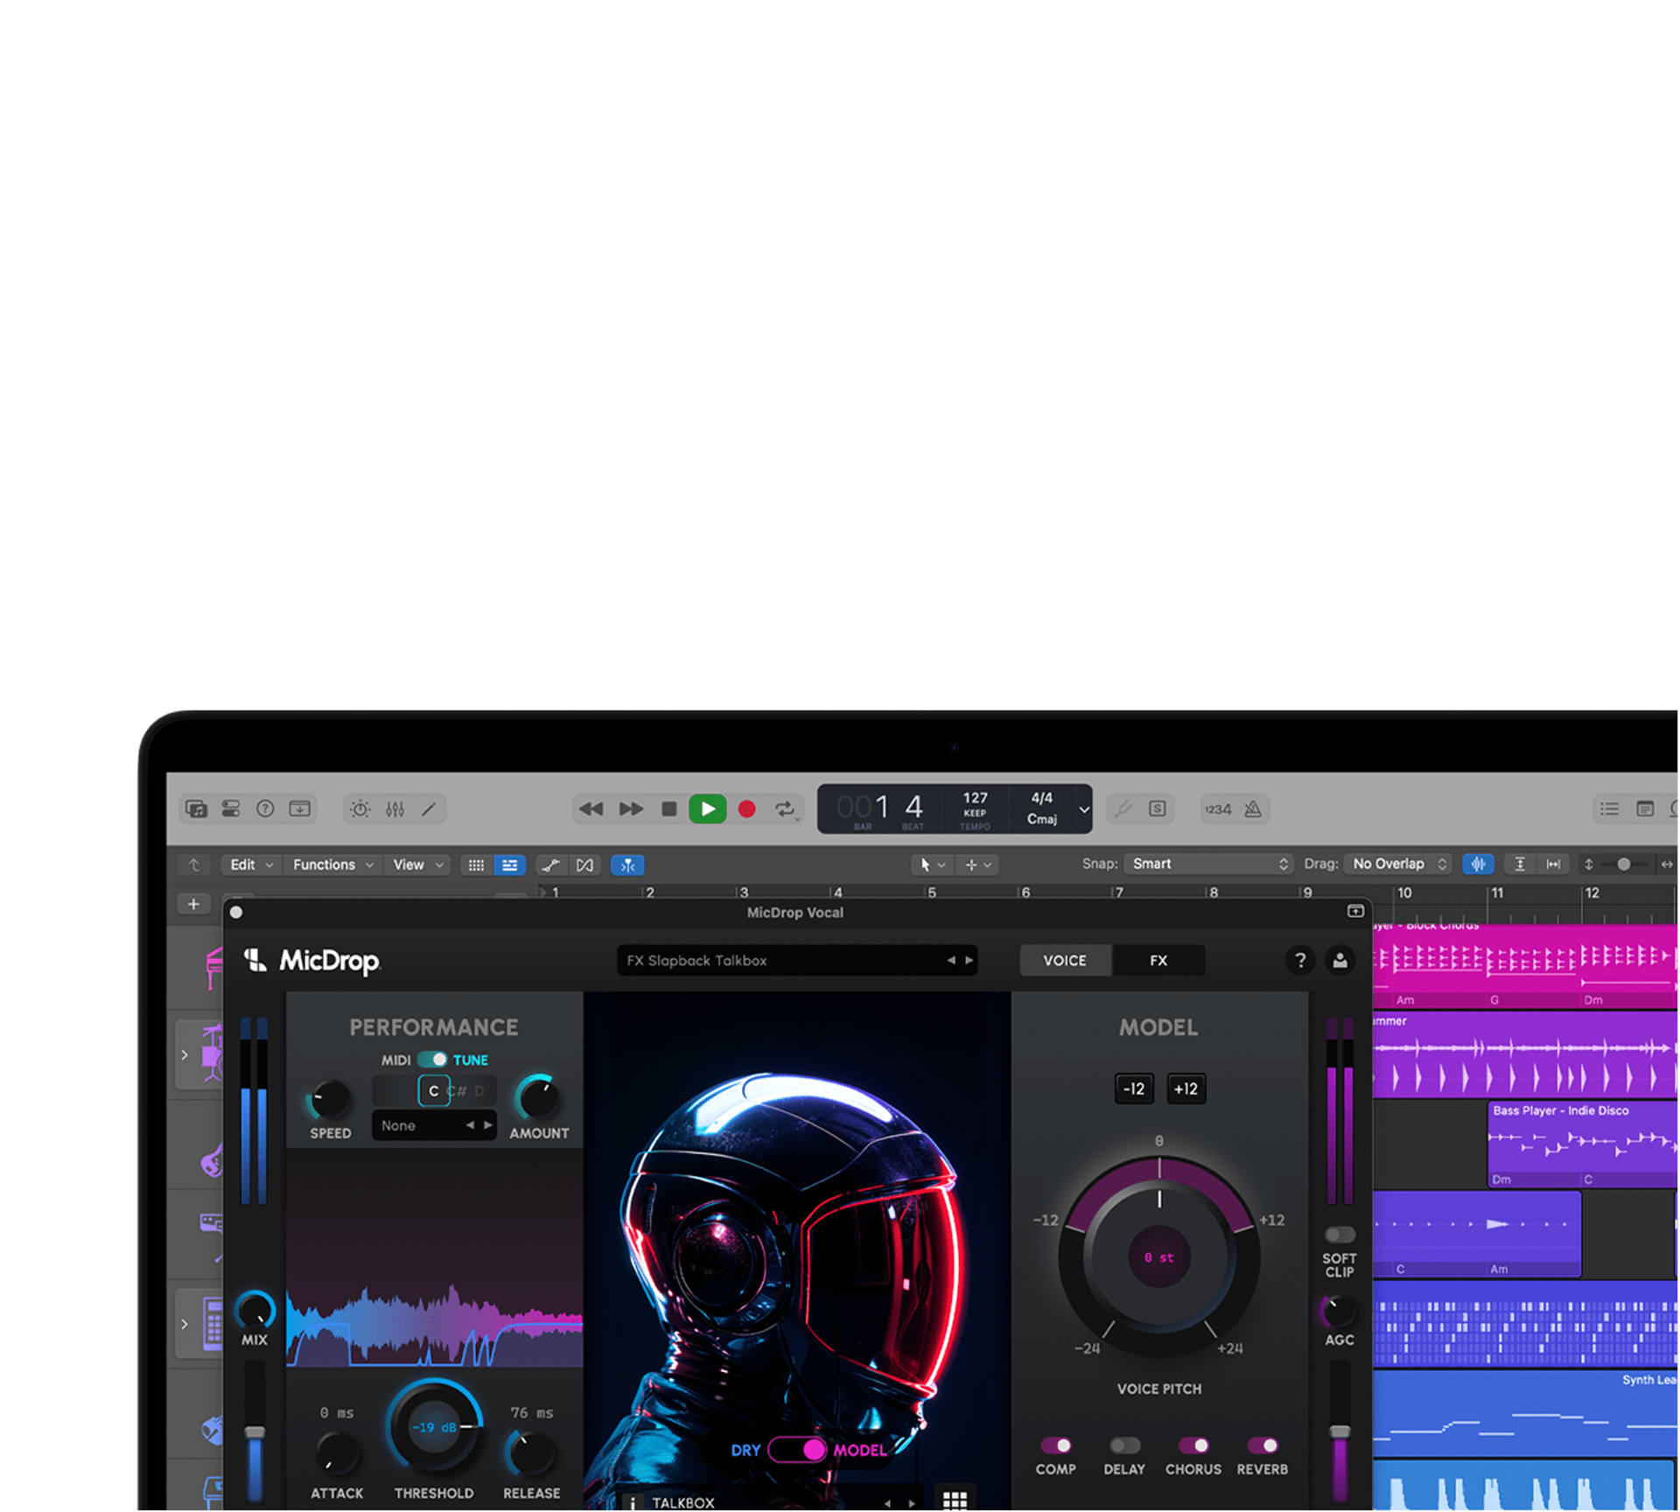The height and width of the screenshot is (1512, 1680).
Task: Toggle the MIDI/TUNE switch
Action: pos(432,1059)
